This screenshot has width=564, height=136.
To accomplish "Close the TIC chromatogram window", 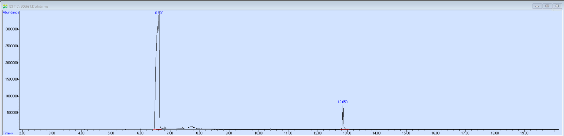I will (557, 6).
